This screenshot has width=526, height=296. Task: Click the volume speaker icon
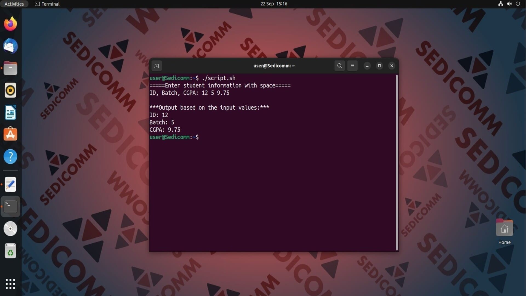pos(509,4)
